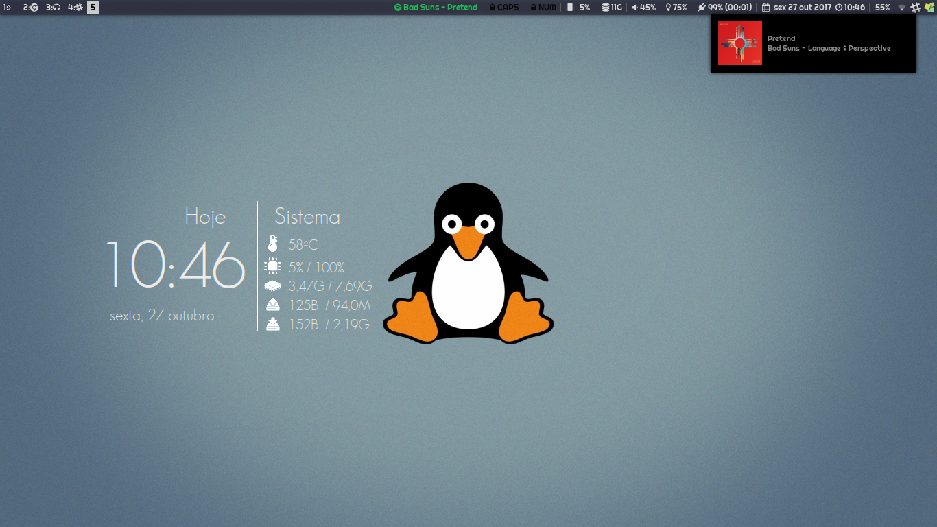This screenshot has height=527, width=937.
Task: Click the 152B / 2,19G download value
Action: pos(329,325)
